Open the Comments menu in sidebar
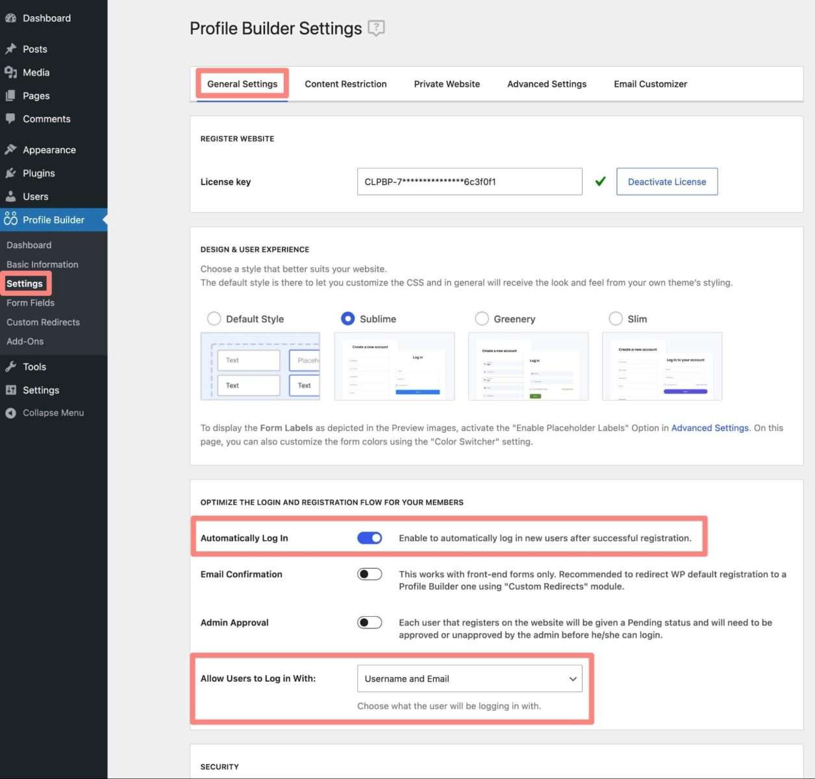This screenshot has height=779, width=815. [x=47, y=119]
